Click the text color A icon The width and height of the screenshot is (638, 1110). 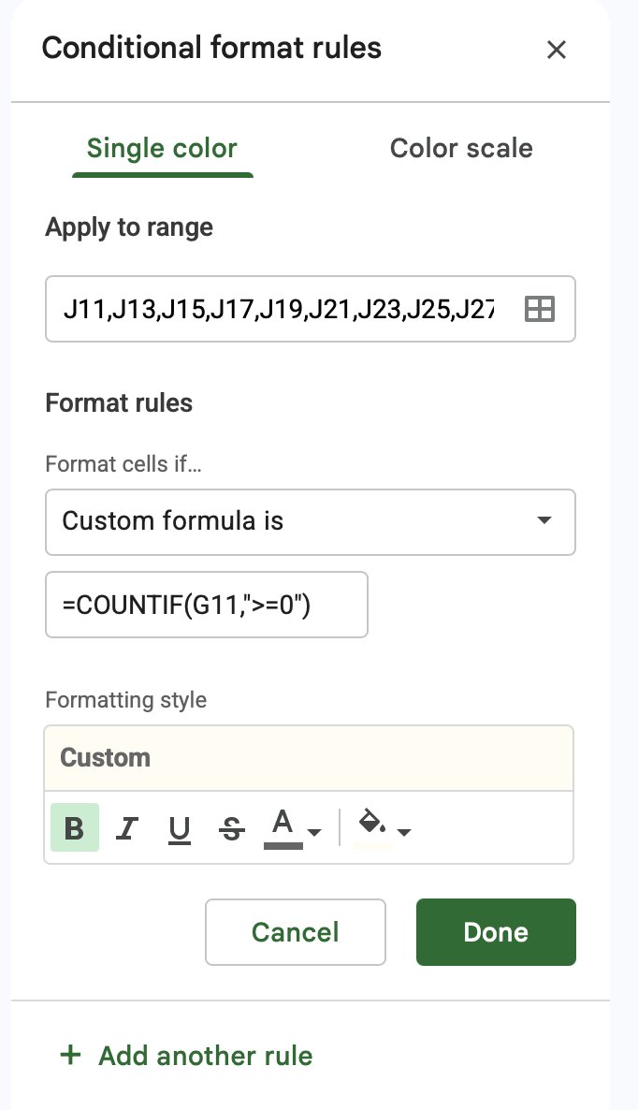(283, 826)
